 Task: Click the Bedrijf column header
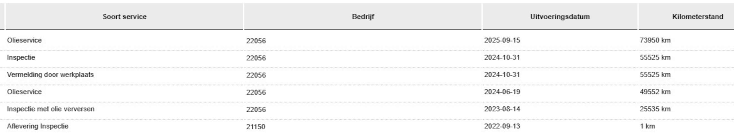[x=363, y=17]
